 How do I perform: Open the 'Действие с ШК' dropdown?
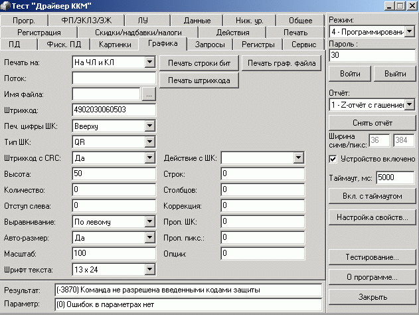tap(298, 157)
